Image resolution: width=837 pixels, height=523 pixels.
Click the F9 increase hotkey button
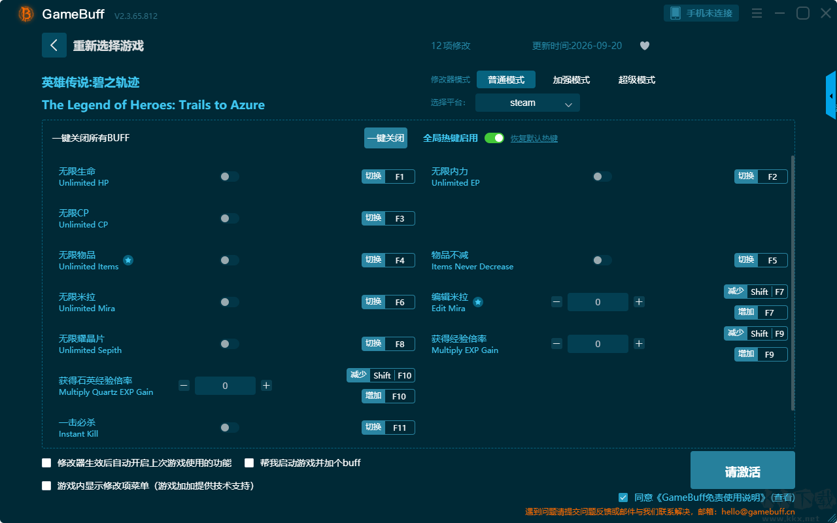pyautogui.click(x=761, y=354)
